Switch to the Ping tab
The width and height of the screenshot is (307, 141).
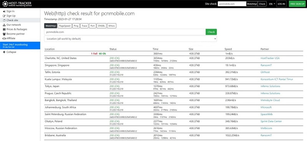(76, 26)
